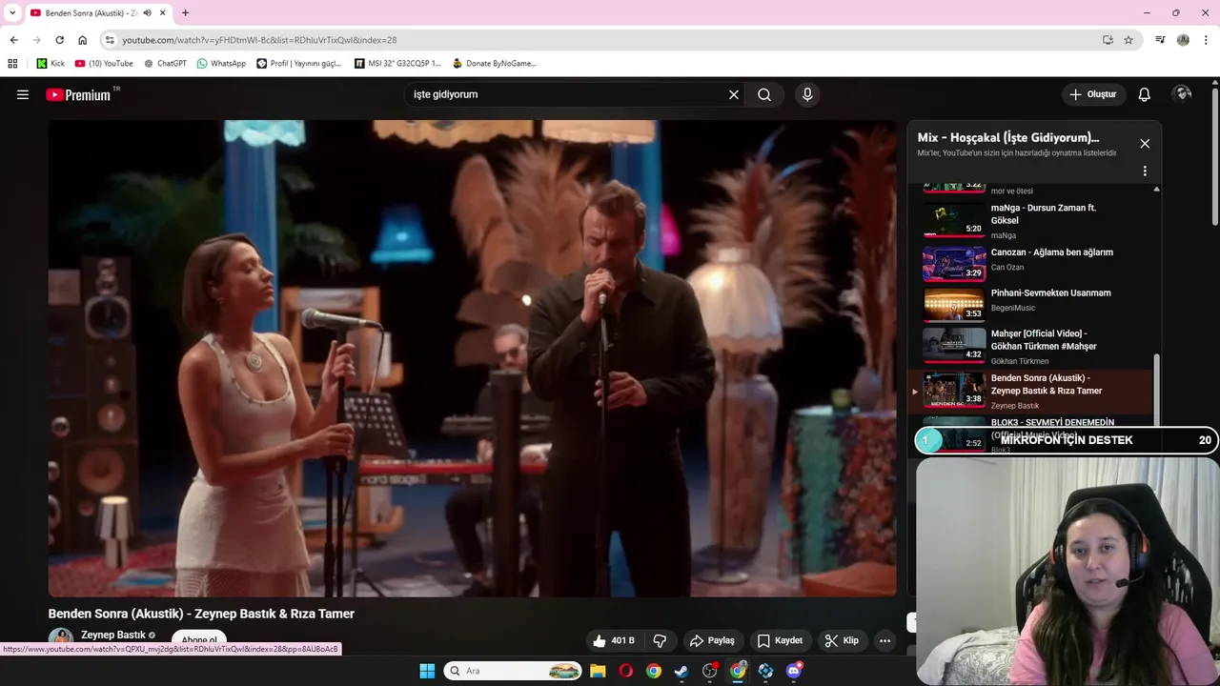Screen dimensions: 1220x686
Task: Start voice search with microphone icon
Action: [x=807, y=94]
